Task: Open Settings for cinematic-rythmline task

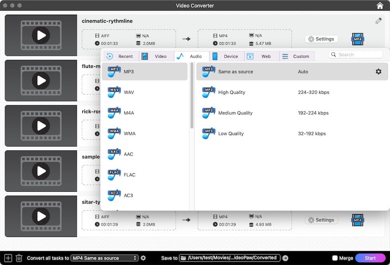Action: tap(321, 39)
